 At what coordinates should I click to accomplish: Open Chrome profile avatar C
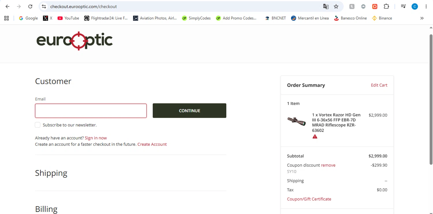pyautogui.click(x=415, y=6)
